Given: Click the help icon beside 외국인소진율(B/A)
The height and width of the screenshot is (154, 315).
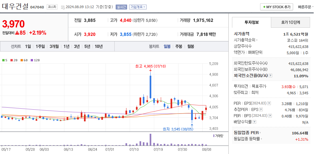Looking at the screenshot, I should [x=271, y=76].
